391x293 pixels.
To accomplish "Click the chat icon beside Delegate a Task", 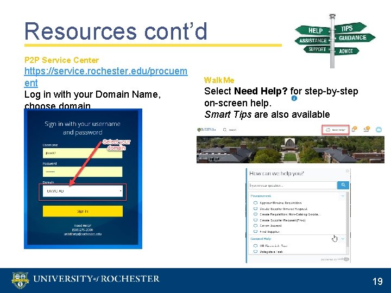I will (x=255, y=252).
